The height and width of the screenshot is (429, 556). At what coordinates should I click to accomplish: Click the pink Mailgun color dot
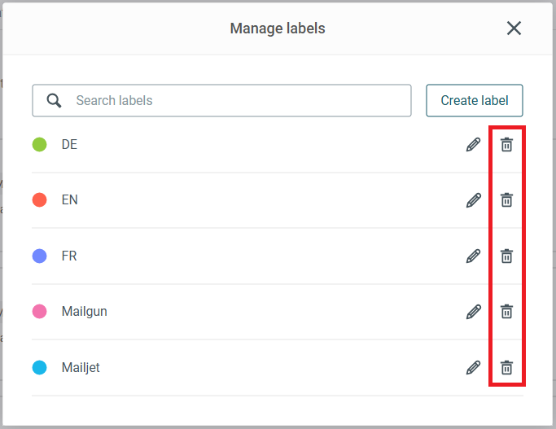point(39,311)
